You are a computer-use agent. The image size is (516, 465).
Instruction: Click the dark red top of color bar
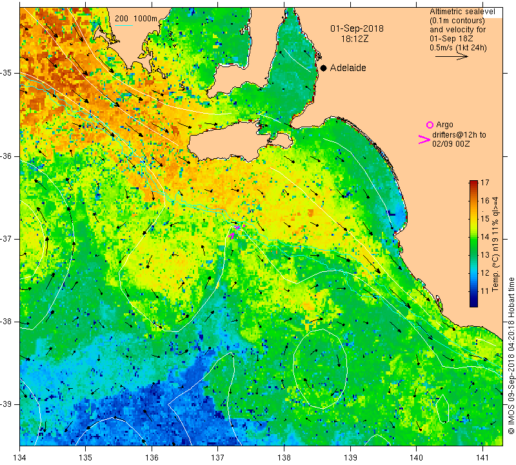pos(473,182)
